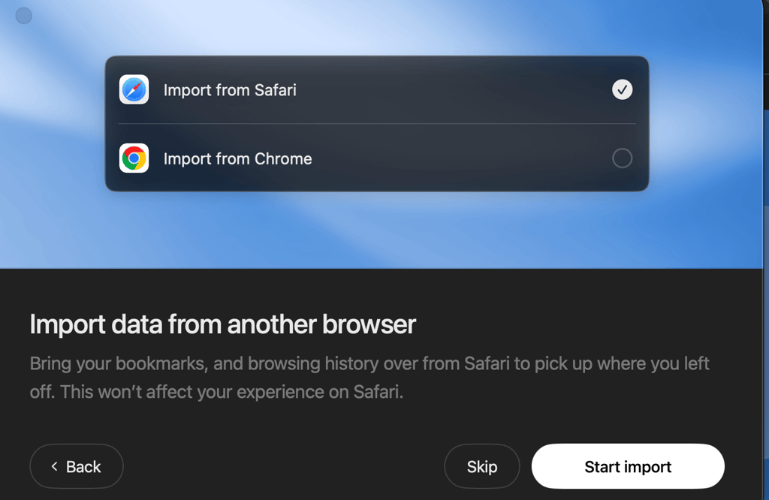Click the Skip button
Viewport: 769px width, 500px height.
[x=482, y=466]
